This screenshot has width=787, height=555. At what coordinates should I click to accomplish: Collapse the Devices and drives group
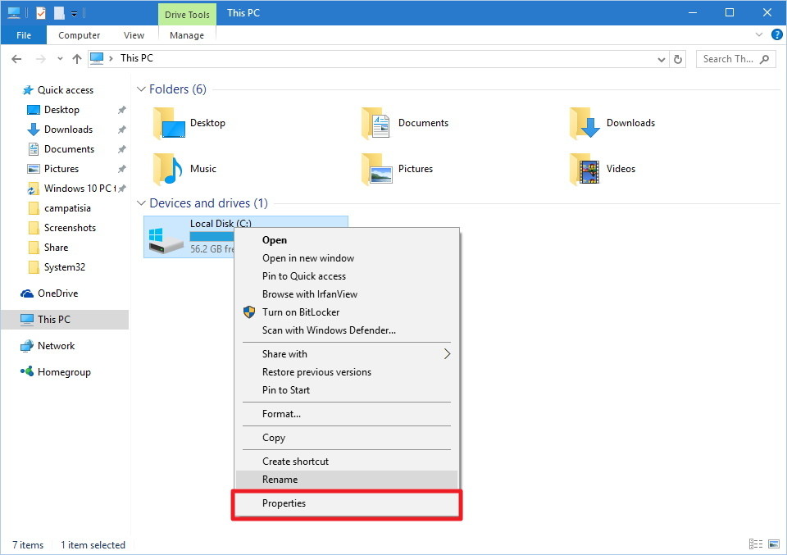pos(141,203)
